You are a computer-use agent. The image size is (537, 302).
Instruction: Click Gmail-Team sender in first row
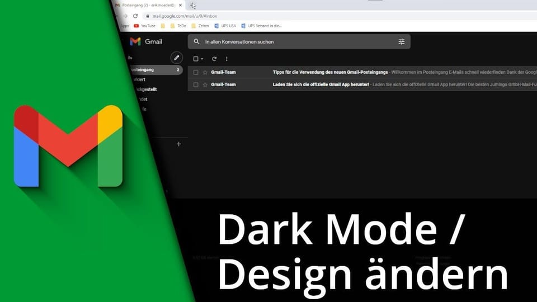pyautogui.click(x=223, y=72)
